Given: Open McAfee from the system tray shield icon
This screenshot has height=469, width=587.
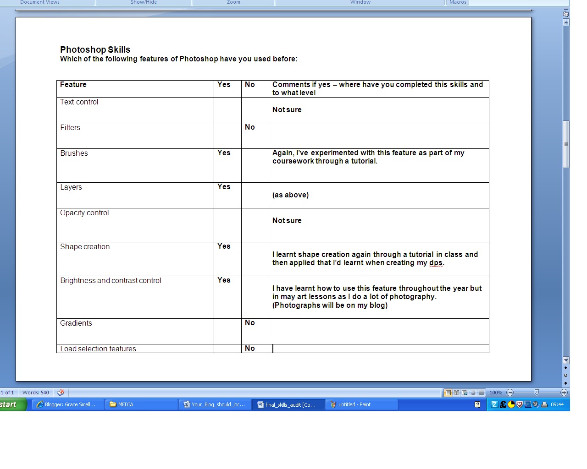Looking at the screenshot, I should pyautogui.click(x=519, y=404).
